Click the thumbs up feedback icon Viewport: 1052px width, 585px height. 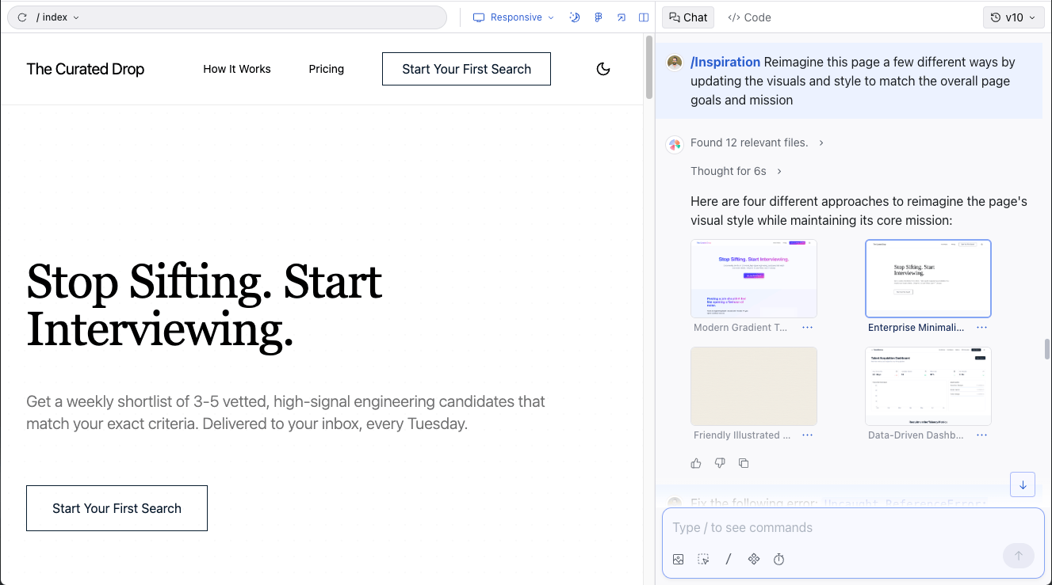click(696, 463)
